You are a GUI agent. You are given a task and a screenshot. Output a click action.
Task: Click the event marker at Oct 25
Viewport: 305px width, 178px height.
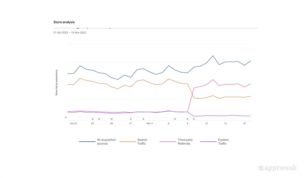point(93,119)
